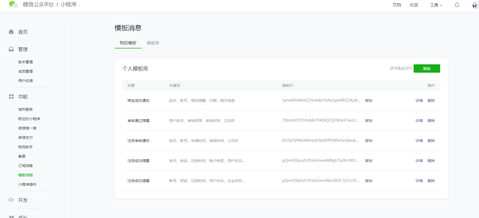Open 微信搜一搜
The image size is (479, 218).
pyautogui.click(x=27, y=128)
